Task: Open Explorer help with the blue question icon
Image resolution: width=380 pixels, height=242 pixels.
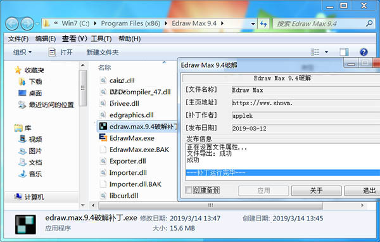Action: tap(364, 52)
